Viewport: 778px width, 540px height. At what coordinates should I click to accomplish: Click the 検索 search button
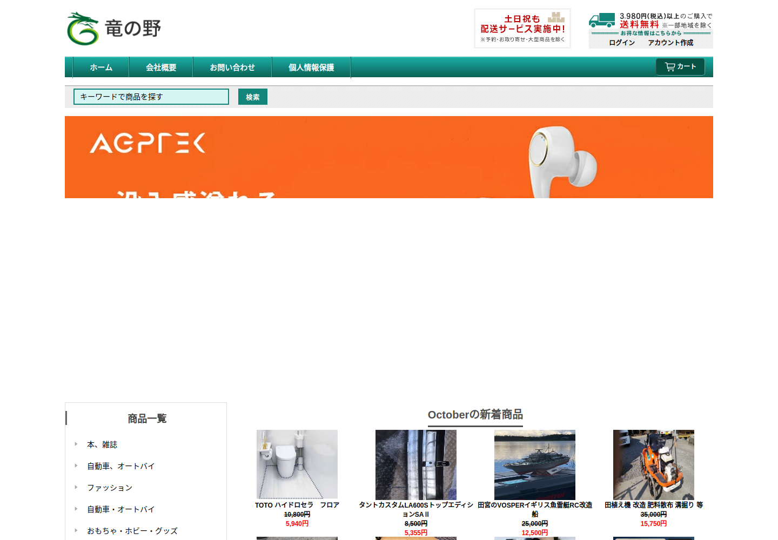pos(253,97)
